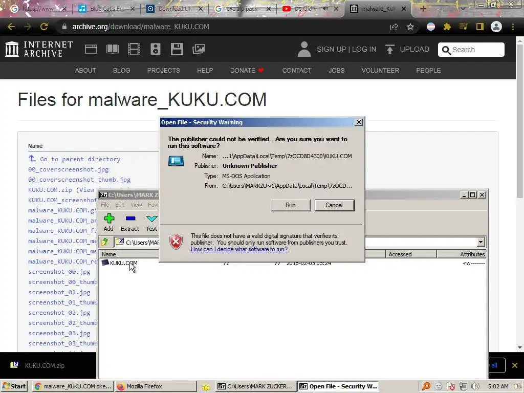524x393 pixels.
Task: Click SIGN UP | LOG IN link
Action: tap(346, 50)
